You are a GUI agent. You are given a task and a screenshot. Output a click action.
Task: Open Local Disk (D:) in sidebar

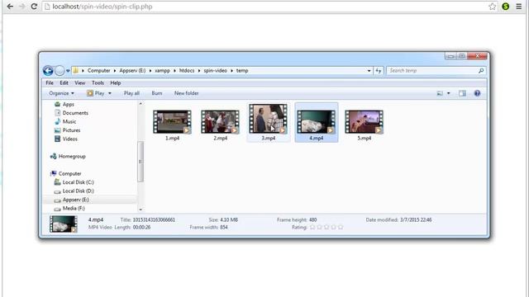[x=74, y=191]
